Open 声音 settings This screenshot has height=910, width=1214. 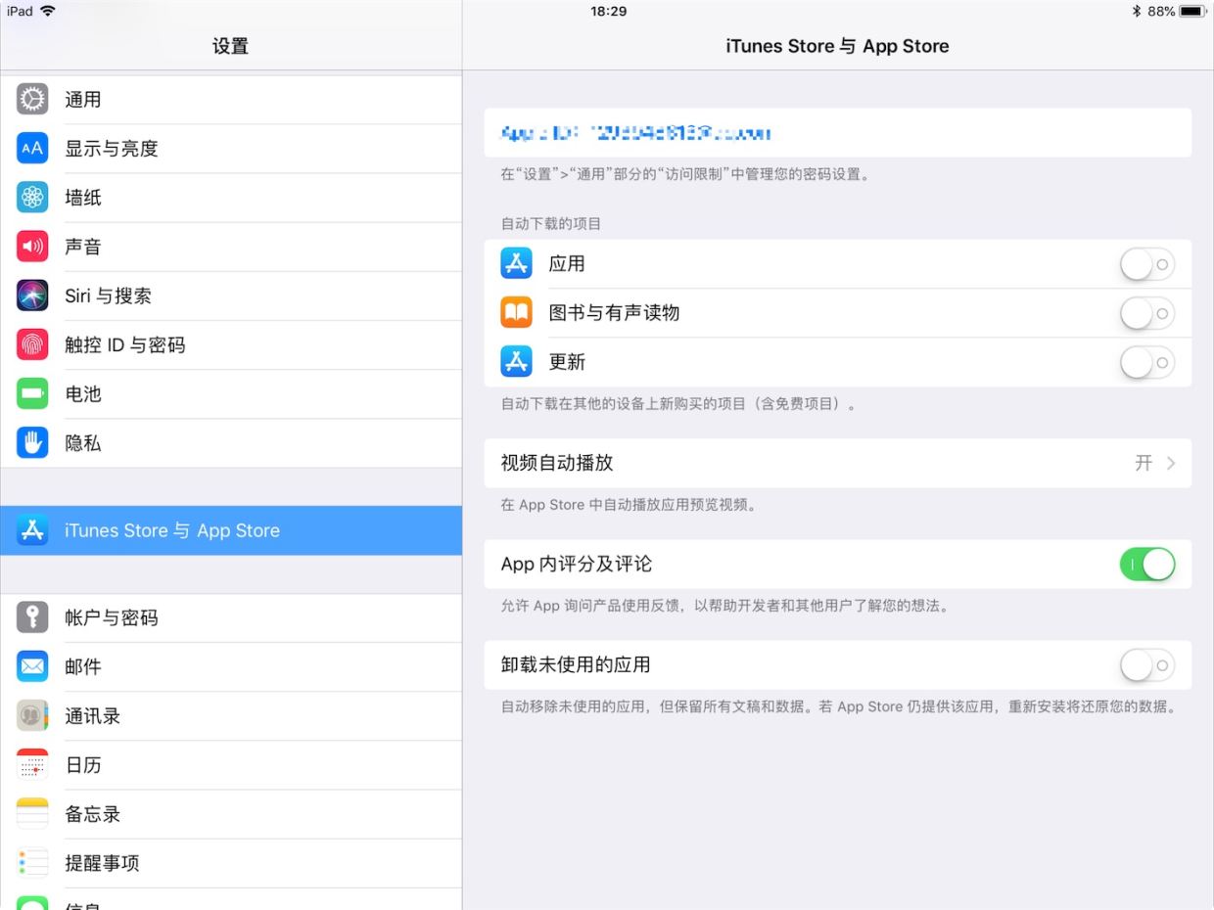coord(231,247)
